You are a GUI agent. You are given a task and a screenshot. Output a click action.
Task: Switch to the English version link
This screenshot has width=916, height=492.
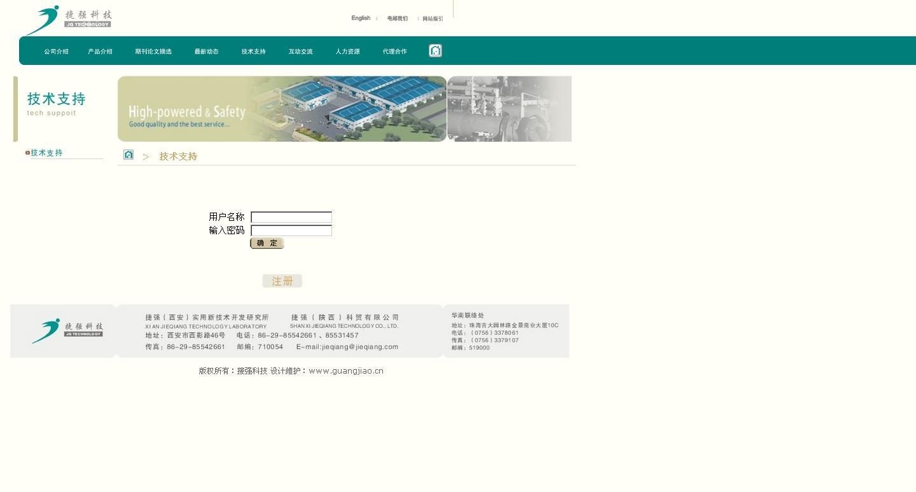pyautogui.click(x=361, y=18)
